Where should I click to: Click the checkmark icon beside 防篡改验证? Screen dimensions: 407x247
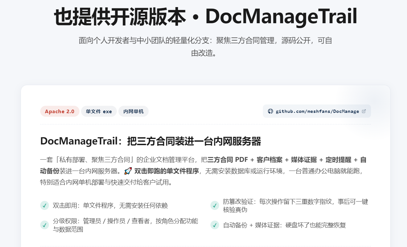215,205
